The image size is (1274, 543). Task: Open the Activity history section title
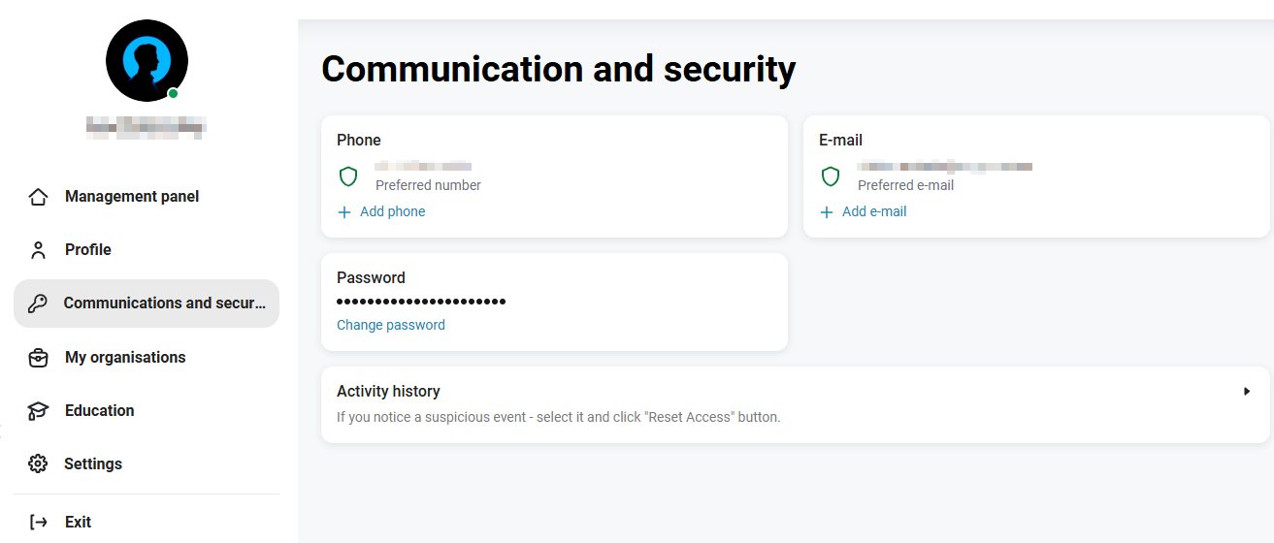[x=388, y=391]
